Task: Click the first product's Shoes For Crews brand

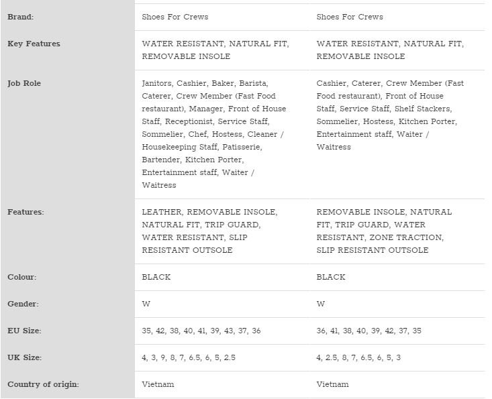Action: [175, 17]
